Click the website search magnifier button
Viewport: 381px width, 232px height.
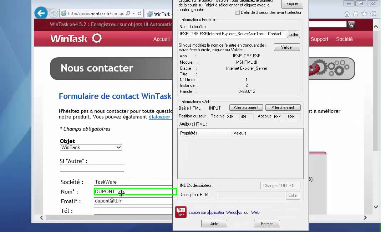click(351, 24)
